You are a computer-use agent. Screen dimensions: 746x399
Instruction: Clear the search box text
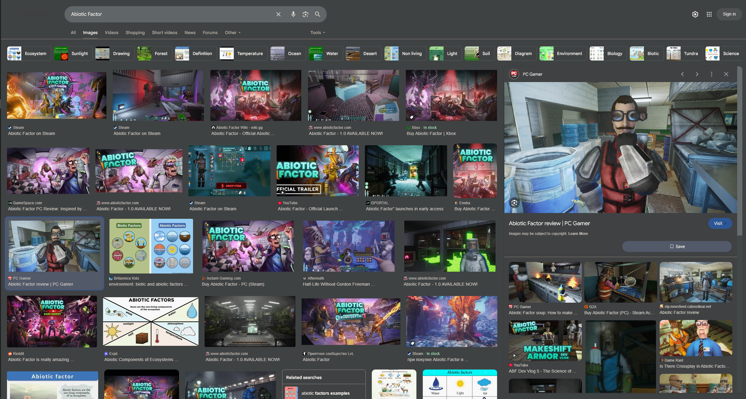278,14
